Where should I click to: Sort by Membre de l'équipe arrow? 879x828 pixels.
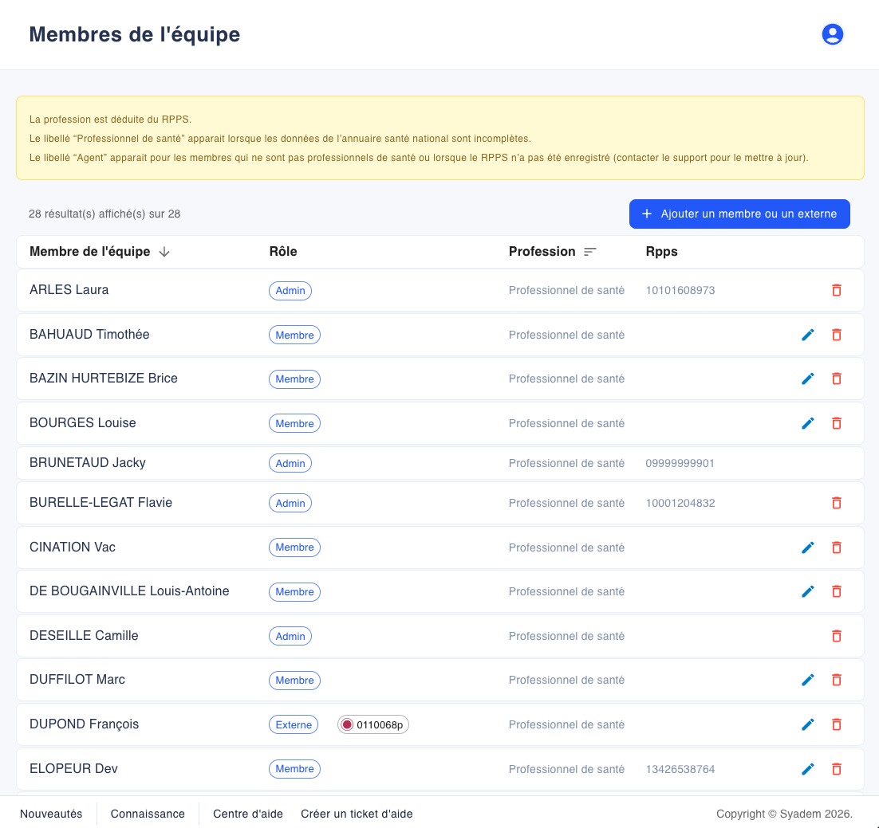164,252
